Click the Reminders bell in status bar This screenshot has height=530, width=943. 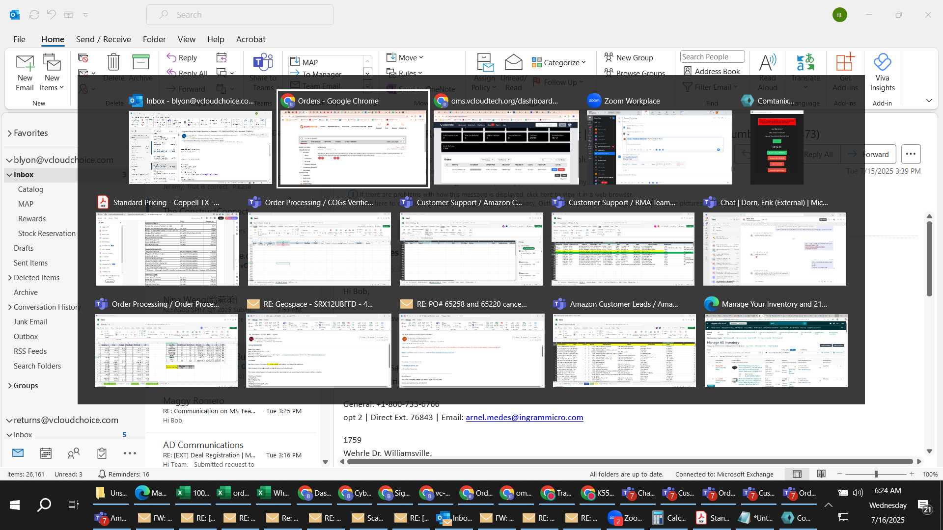(102, 474)
